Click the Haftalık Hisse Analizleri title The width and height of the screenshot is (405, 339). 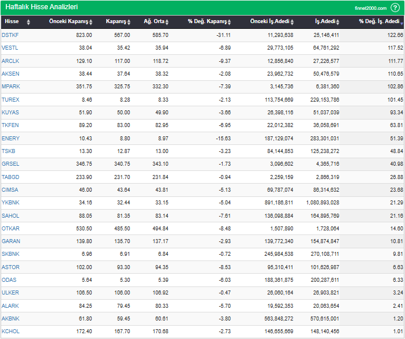(x=42, y=7)
